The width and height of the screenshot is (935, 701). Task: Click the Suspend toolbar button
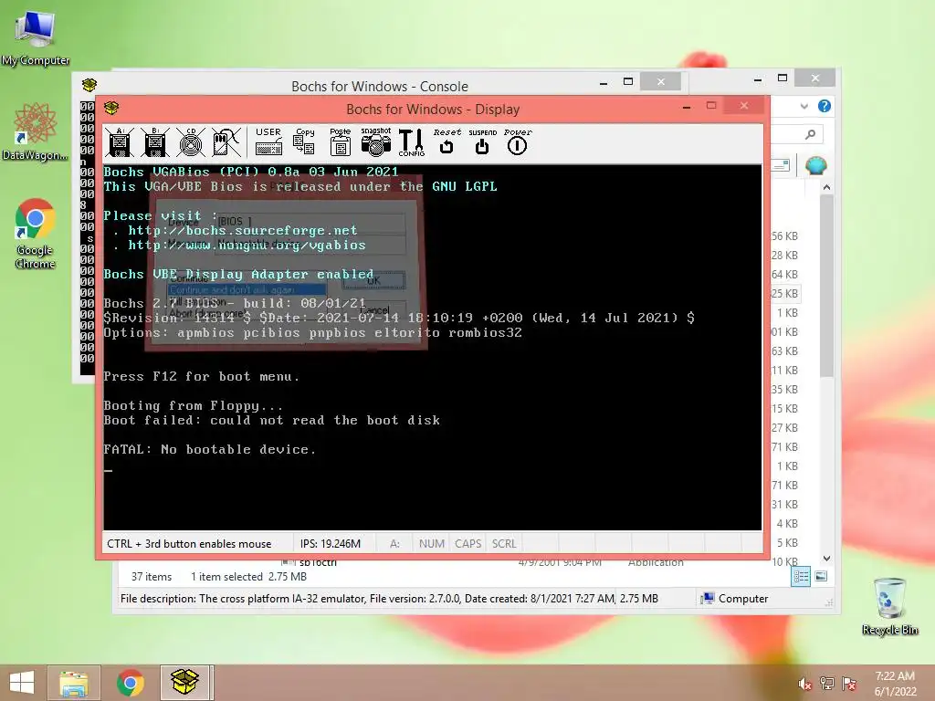pyautogui.click(x=482, y=141)
